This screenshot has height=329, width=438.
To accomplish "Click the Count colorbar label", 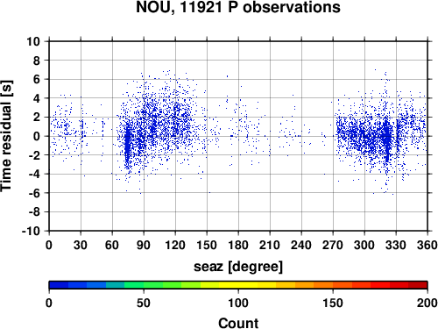I will 238,323.
